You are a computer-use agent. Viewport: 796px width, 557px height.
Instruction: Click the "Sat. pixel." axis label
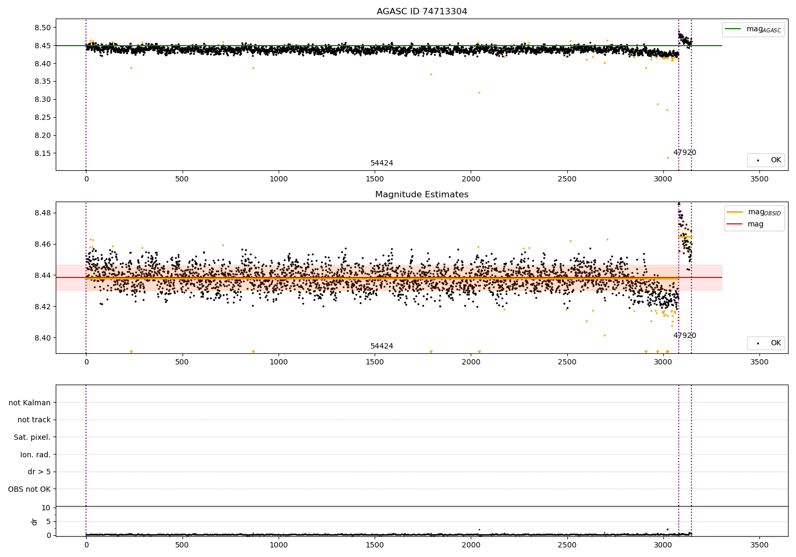(32, 437)
